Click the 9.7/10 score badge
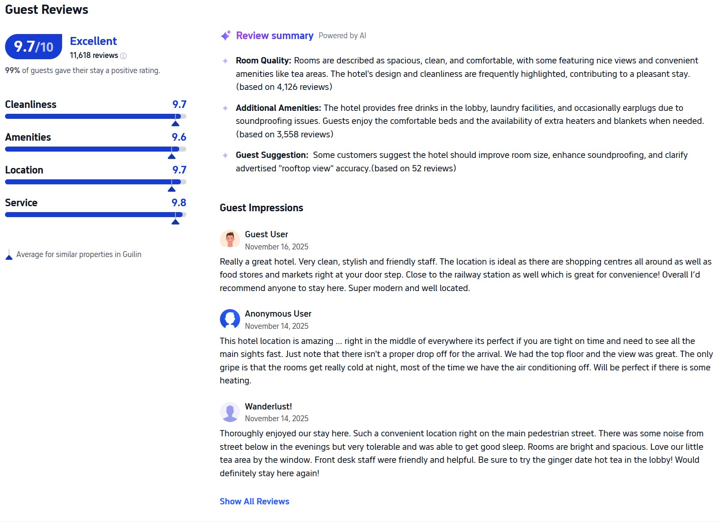The width and height of the screenshot is (719, 522). click(34, 47)
